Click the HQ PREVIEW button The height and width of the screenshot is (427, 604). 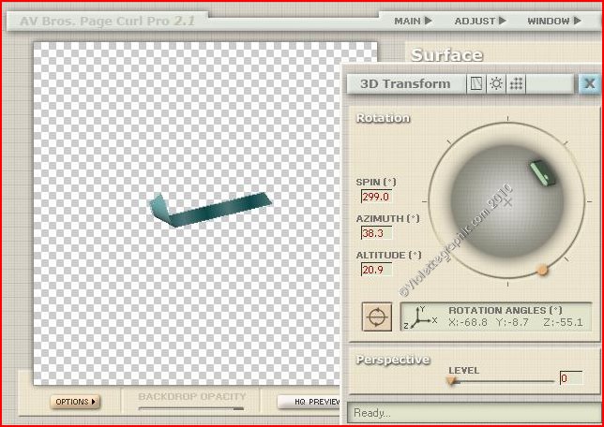click(x=311, y=402)
